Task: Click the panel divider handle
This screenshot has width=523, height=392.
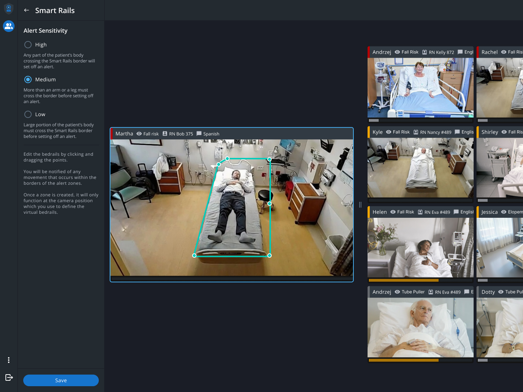Action: (360, 205)
